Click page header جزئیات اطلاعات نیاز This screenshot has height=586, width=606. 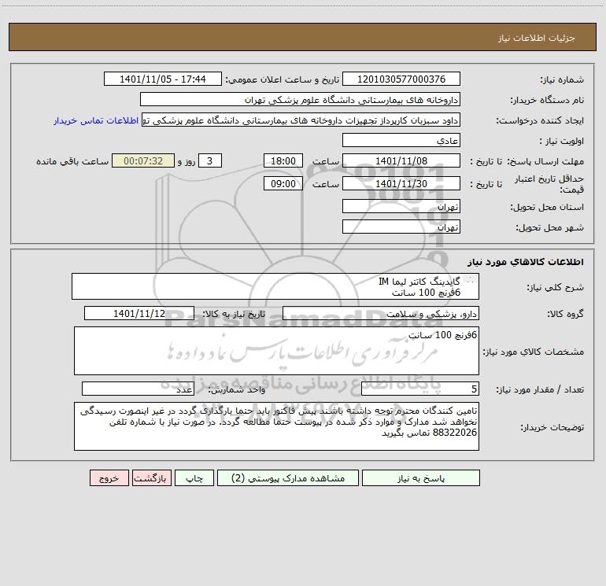(x=537, y=38)
